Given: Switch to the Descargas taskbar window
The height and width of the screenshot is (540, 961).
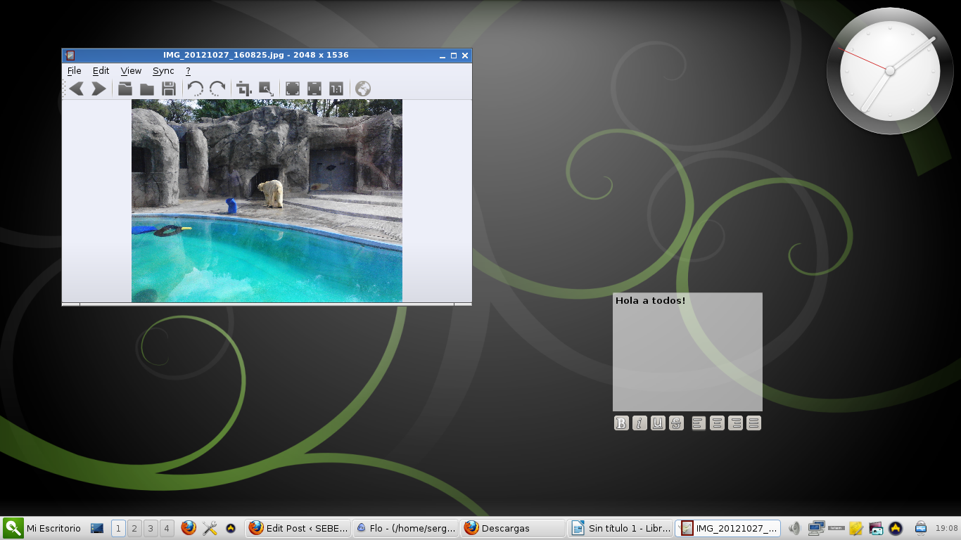Looking at the screenshot, I should 513,528.
